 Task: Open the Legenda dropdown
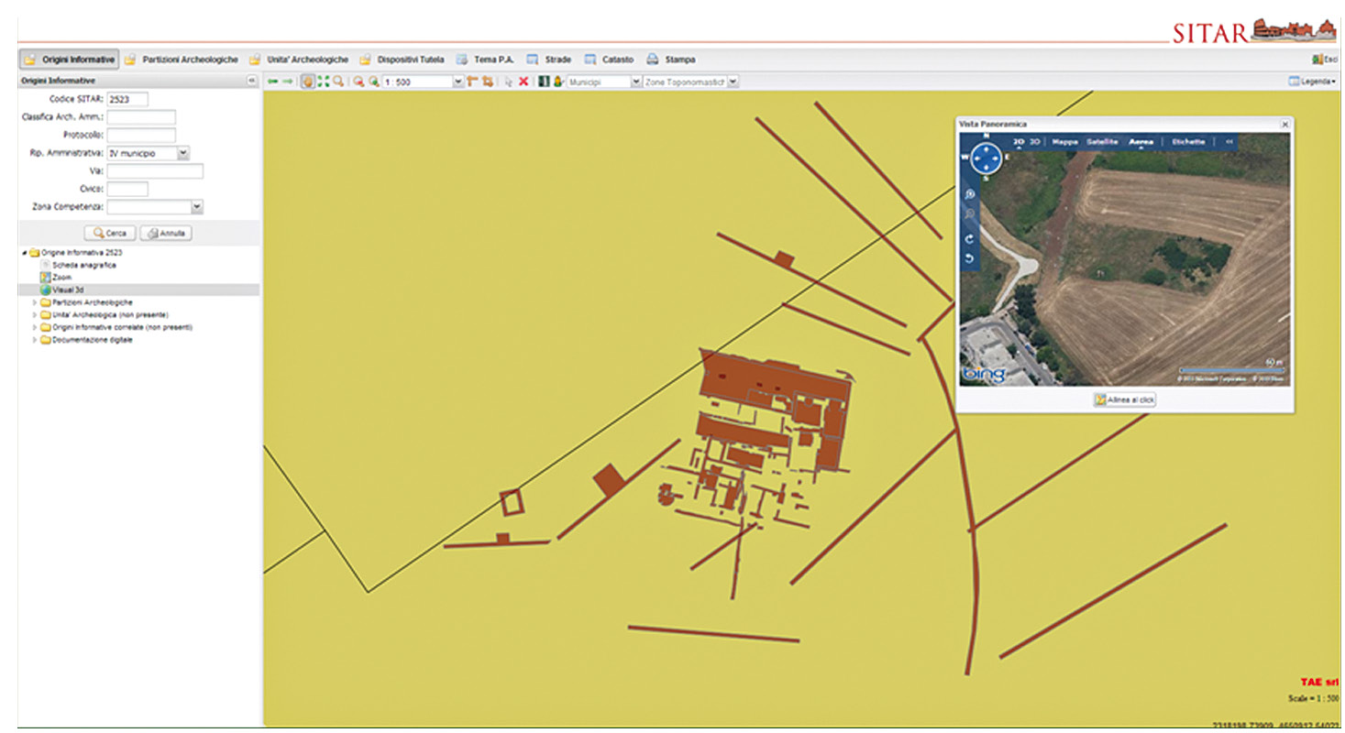coord(1312,82)
